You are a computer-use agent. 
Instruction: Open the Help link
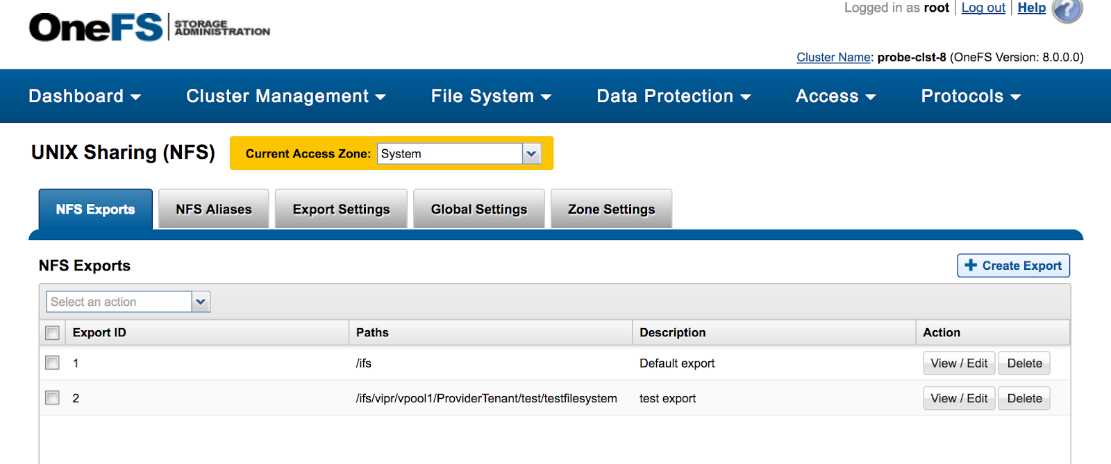tap(1032, 8)
